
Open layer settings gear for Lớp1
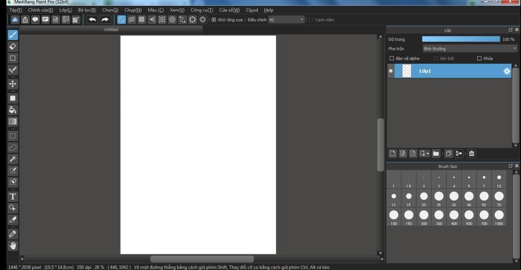pyautogui.click(x=507, y=71)
